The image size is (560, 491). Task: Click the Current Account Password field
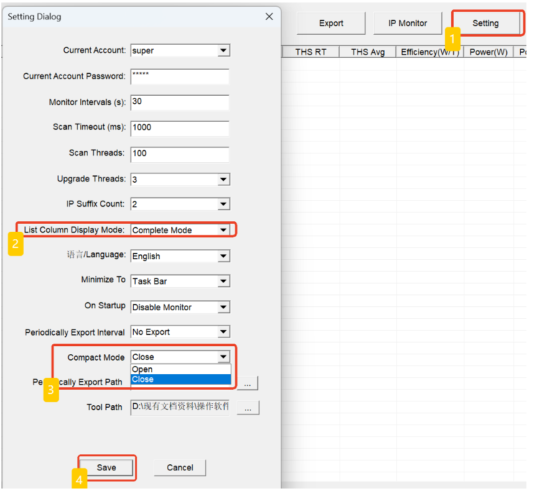tap(180, 76)
